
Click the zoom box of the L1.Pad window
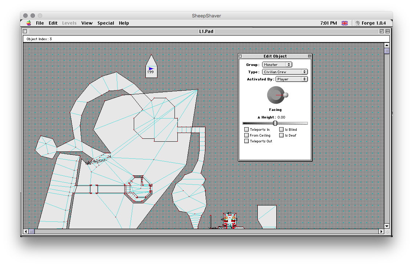382,31
